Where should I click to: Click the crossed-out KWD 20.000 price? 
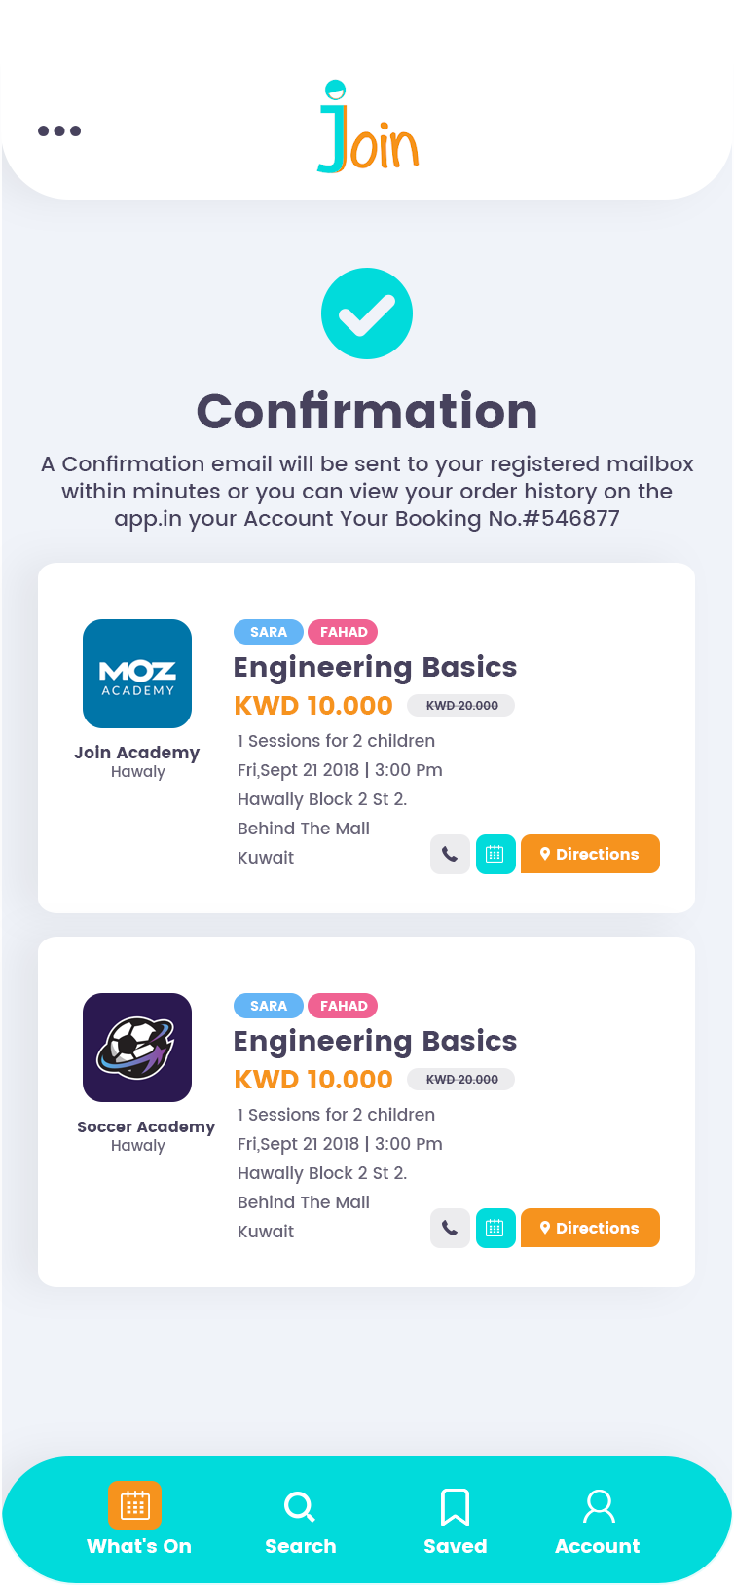tap(460, 705)
